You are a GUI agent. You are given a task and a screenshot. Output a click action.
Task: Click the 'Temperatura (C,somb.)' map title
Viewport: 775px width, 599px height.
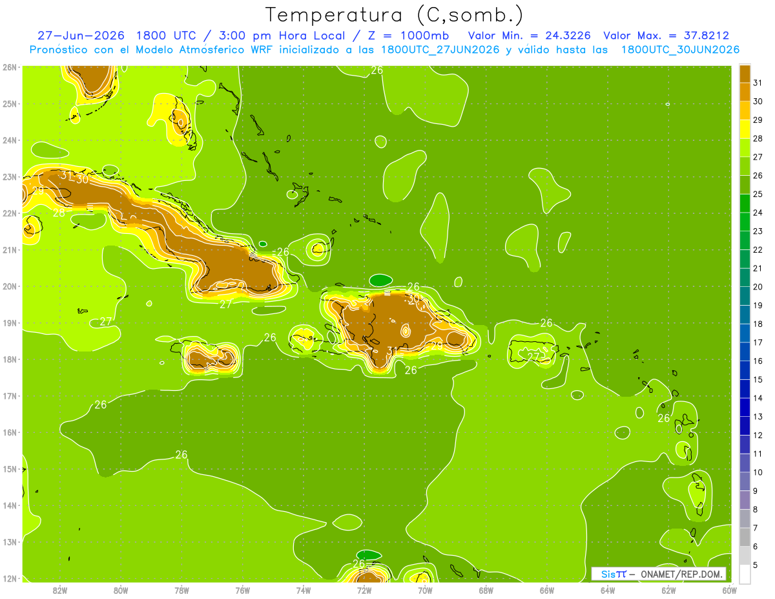[394, 15]
